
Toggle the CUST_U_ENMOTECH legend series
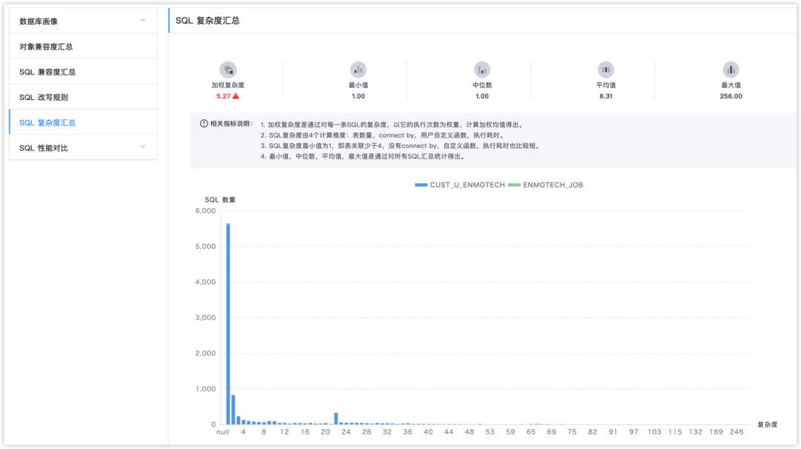(460, 184)
